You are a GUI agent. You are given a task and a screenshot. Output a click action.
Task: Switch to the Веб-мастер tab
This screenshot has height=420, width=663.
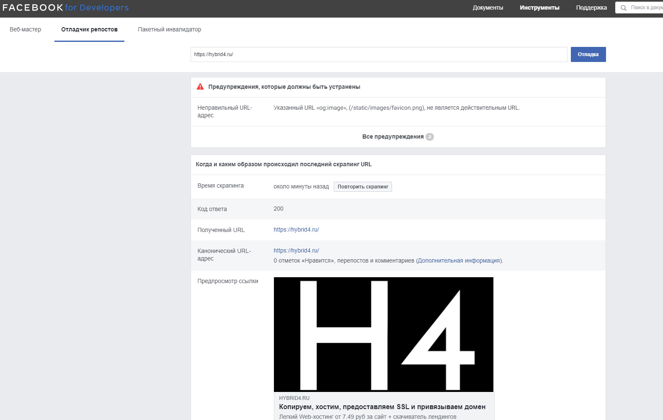coord(26,29)
